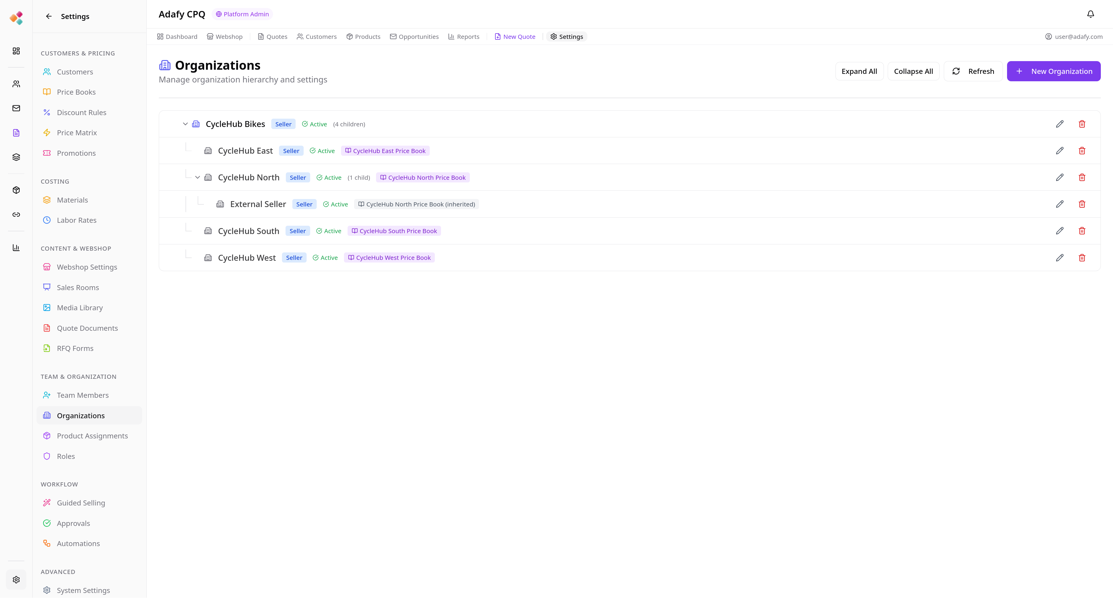This screenshot has height=598, width=1113.
Task: Edit the CycleHub East organization
Action: 1059,151
